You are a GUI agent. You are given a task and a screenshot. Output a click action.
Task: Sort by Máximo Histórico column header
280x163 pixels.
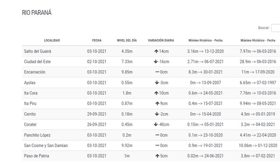coord(258,40)
